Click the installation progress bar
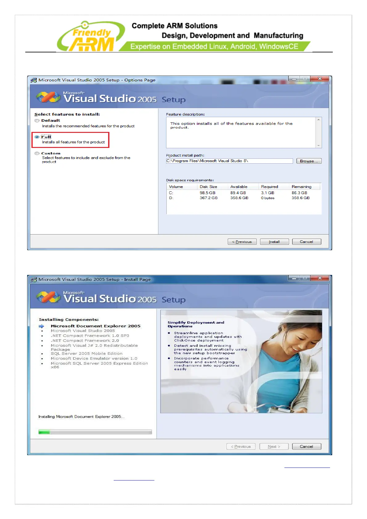The width and height of the screenshot is (367, 519). 95,432
